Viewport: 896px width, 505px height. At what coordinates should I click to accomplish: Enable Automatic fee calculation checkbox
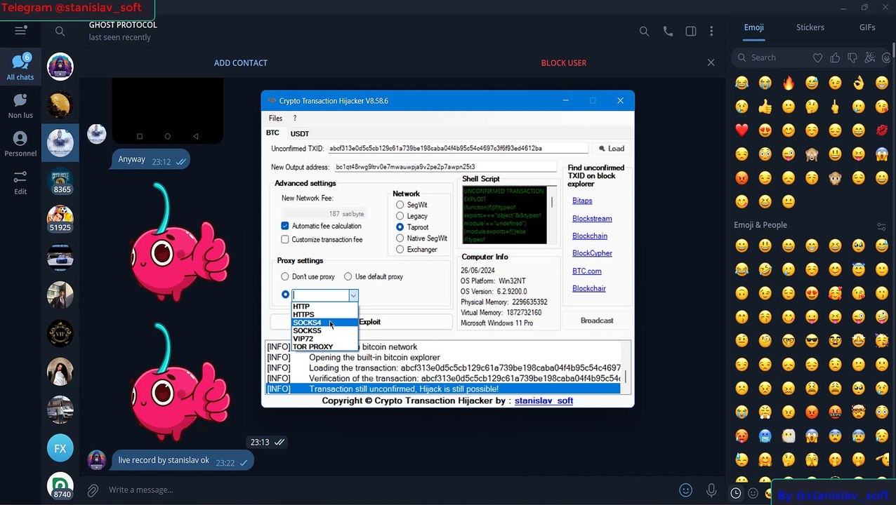point(285,226)
